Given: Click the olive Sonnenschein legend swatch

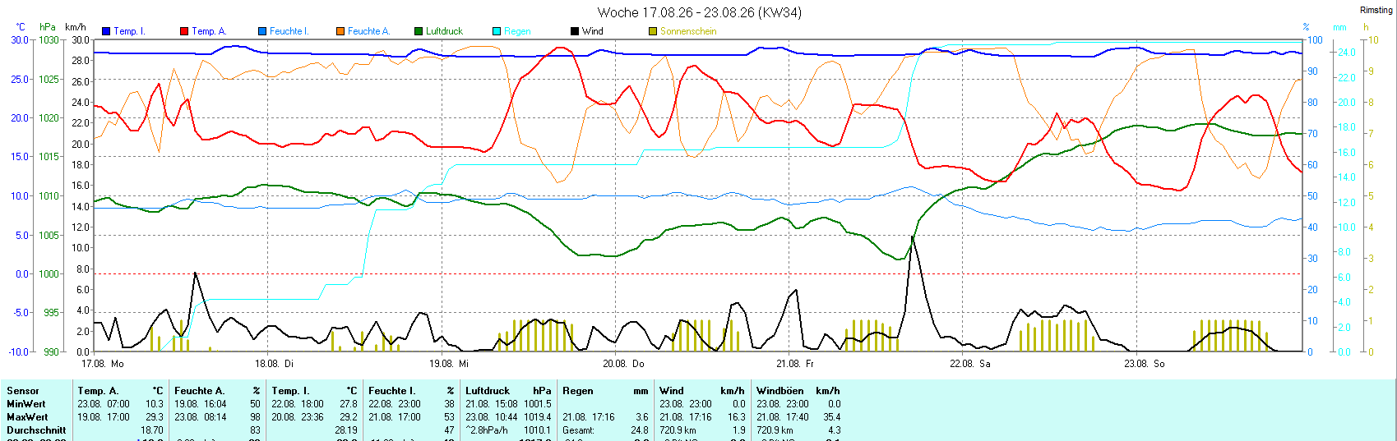Looking at the screenshot, I should click(653, 31).
